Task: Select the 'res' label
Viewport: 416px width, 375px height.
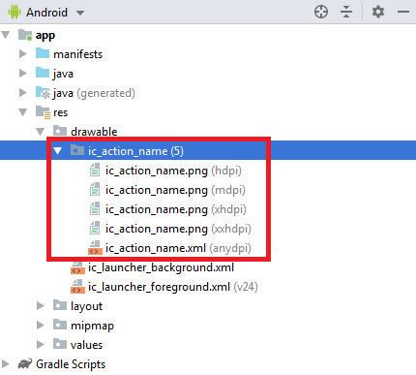Action: coord(61,112)
